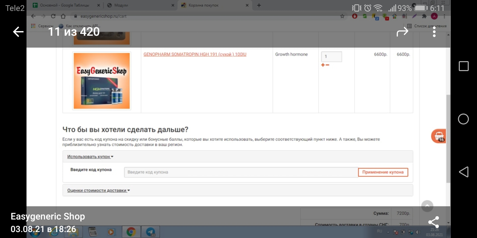Tap the share icon at bottom right

(433, 222)
